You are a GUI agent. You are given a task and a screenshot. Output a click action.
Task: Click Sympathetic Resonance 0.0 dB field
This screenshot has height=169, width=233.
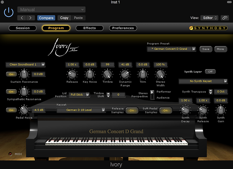tap(39, 91)
